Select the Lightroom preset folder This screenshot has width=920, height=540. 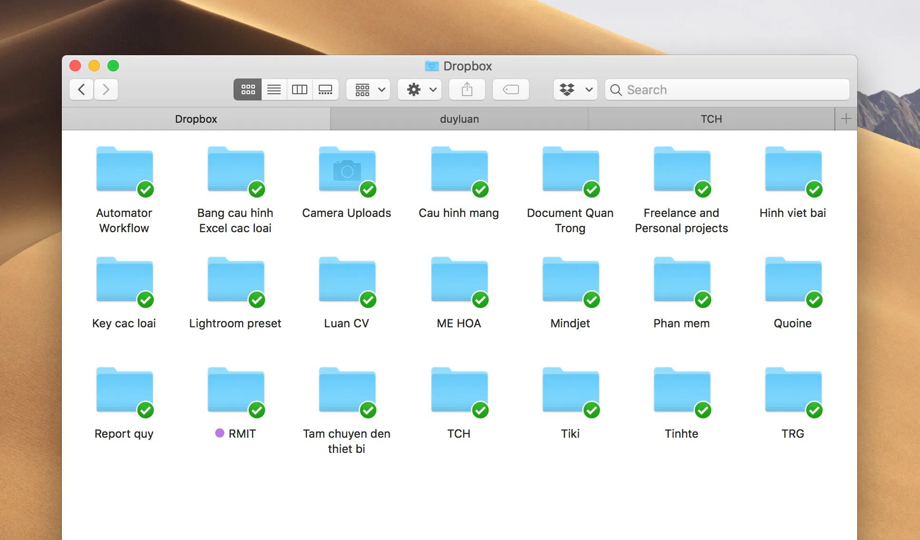tap(235, 281)
